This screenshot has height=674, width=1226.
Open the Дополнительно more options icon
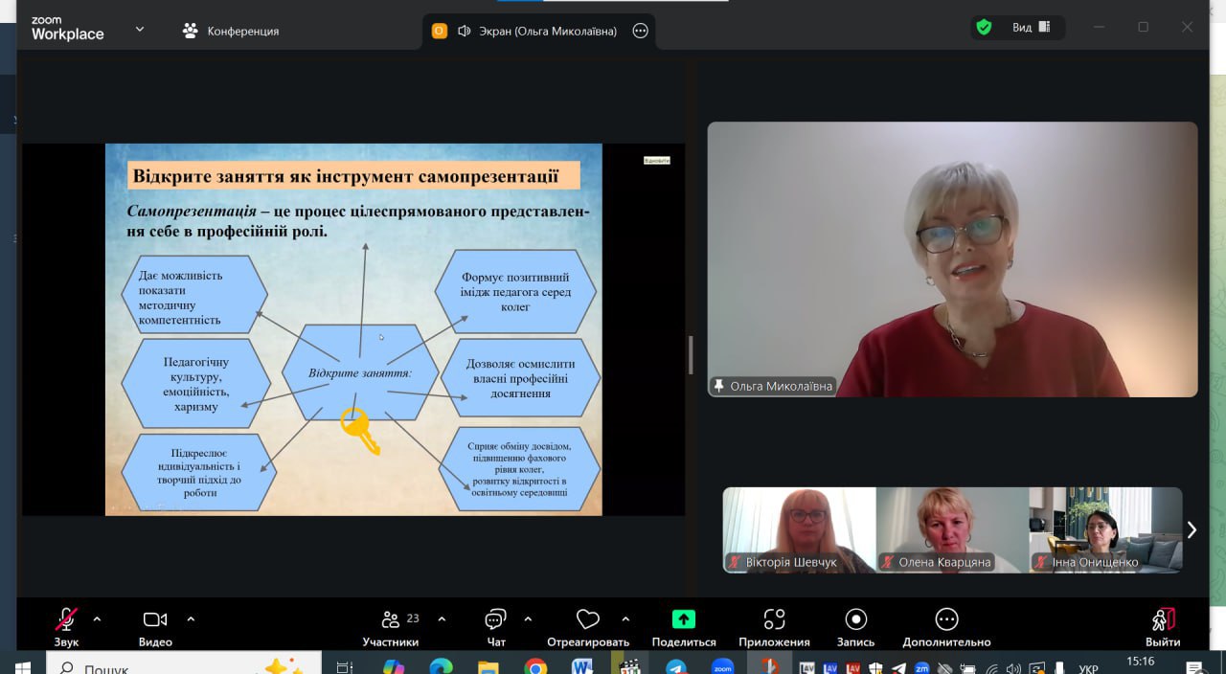pos(946,620)
